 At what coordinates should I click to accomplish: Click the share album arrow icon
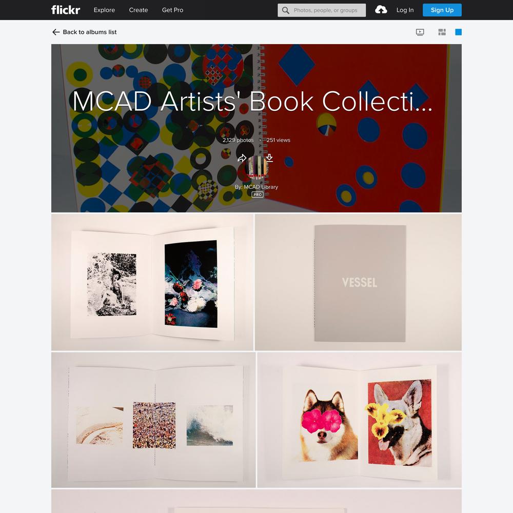click(x=242, y=159)
